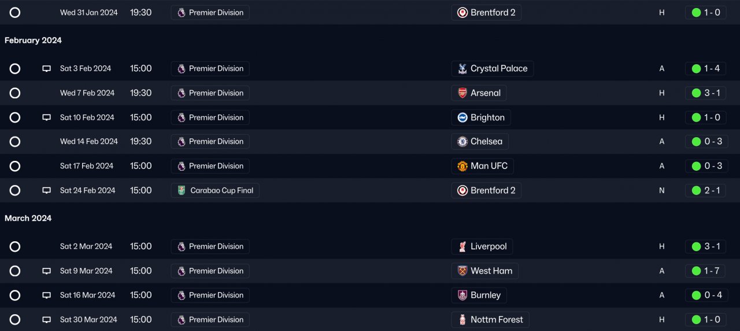View the 2 - 1 Carabao Cup Final result
The image size is (740, 331).
[x=712, y=190]
